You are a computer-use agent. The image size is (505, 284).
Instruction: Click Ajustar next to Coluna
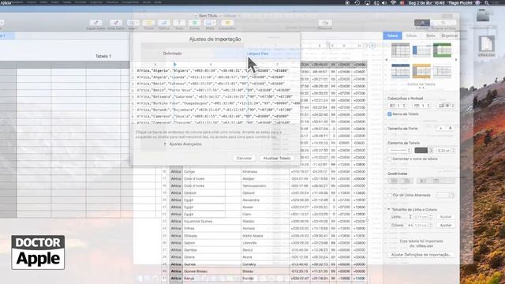coord(445,226)
